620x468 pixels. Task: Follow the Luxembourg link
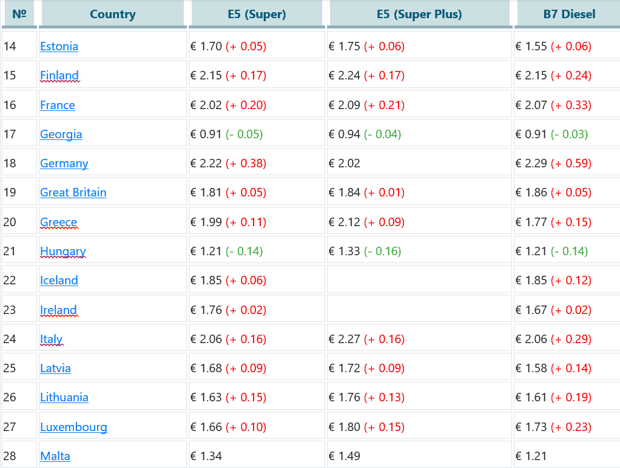(x=73, y=427)
